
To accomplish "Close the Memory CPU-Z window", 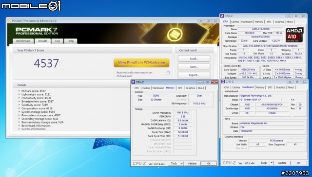I will (x=214, y=82).
